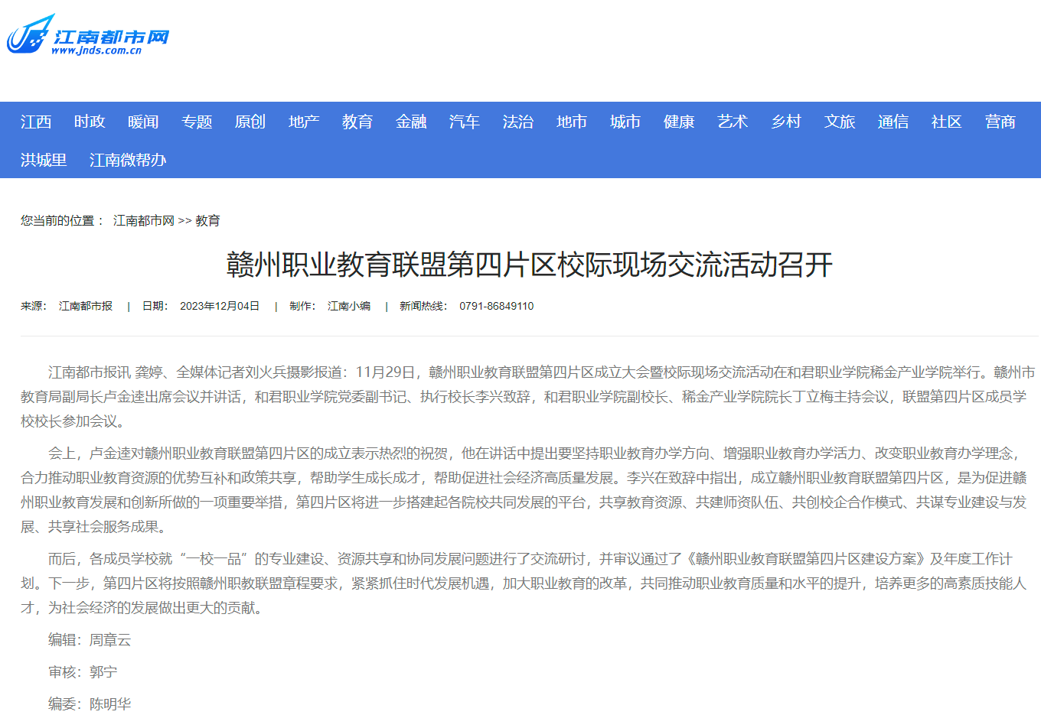The height and width of the screenshot is (728, 1041).
Task: Go to the 时政 news section
Action: (90, 122)
